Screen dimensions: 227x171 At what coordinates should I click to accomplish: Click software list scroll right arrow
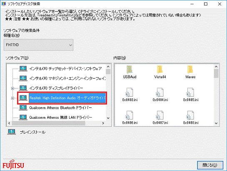pyautogui.click(x=103, y=123)
